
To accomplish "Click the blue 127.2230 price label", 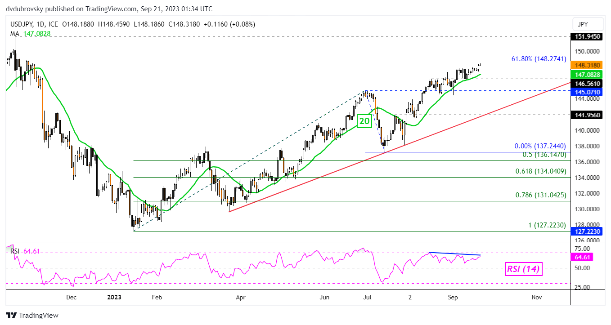I will click(x=586, y=232).
